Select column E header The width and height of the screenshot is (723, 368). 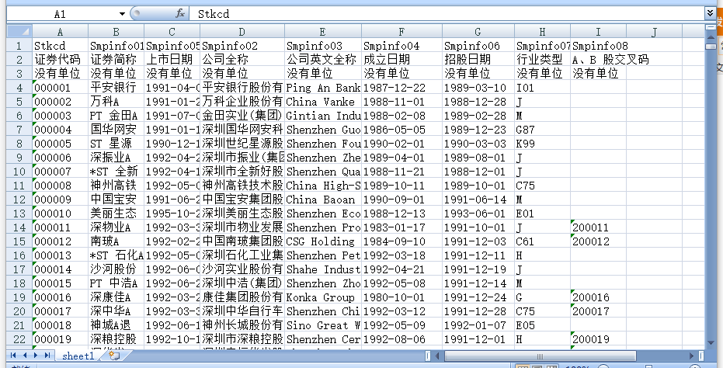323,32
